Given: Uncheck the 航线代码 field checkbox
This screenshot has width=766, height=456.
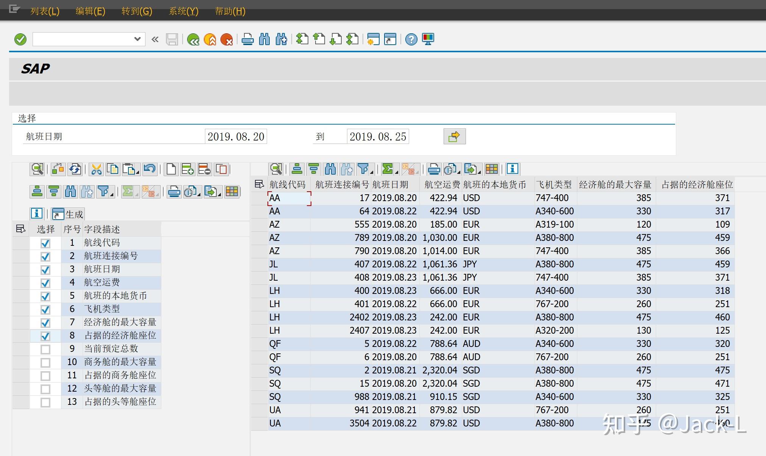Looking at the screenshot, I should click(x=45, y=243).
